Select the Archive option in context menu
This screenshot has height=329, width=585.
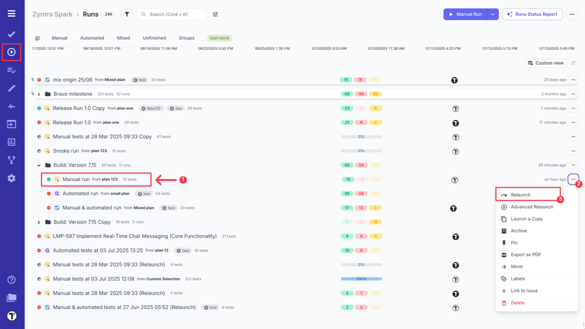pos(518,230)
